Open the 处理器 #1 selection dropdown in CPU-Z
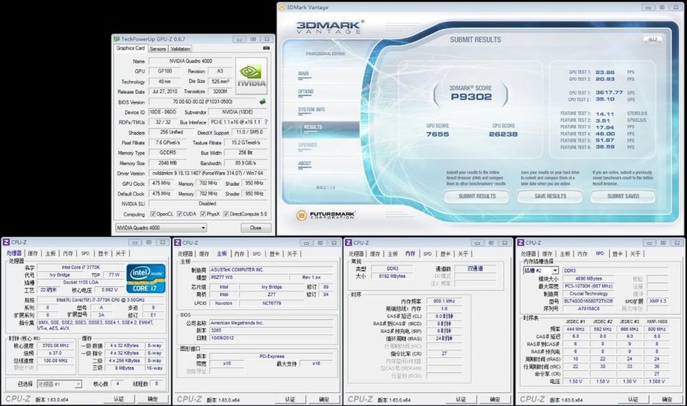 59,384
